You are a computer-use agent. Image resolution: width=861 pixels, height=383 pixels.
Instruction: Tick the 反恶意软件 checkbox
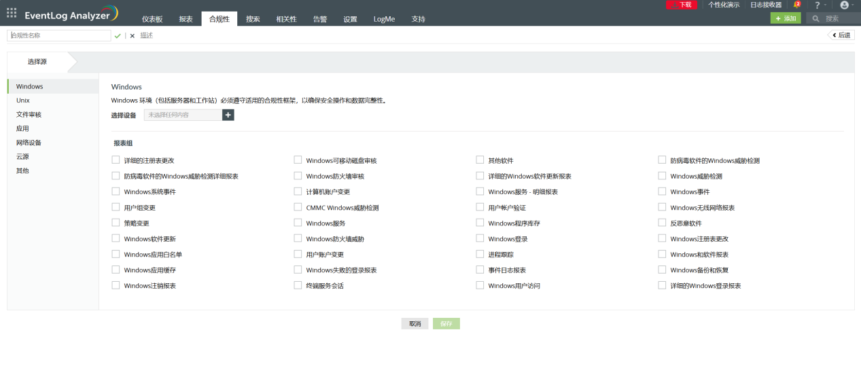[x=662, y=223]
